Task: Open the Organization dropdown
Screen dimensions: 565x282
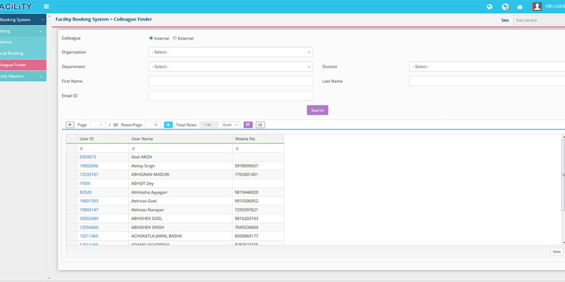Action: click(x=230, y=52)
